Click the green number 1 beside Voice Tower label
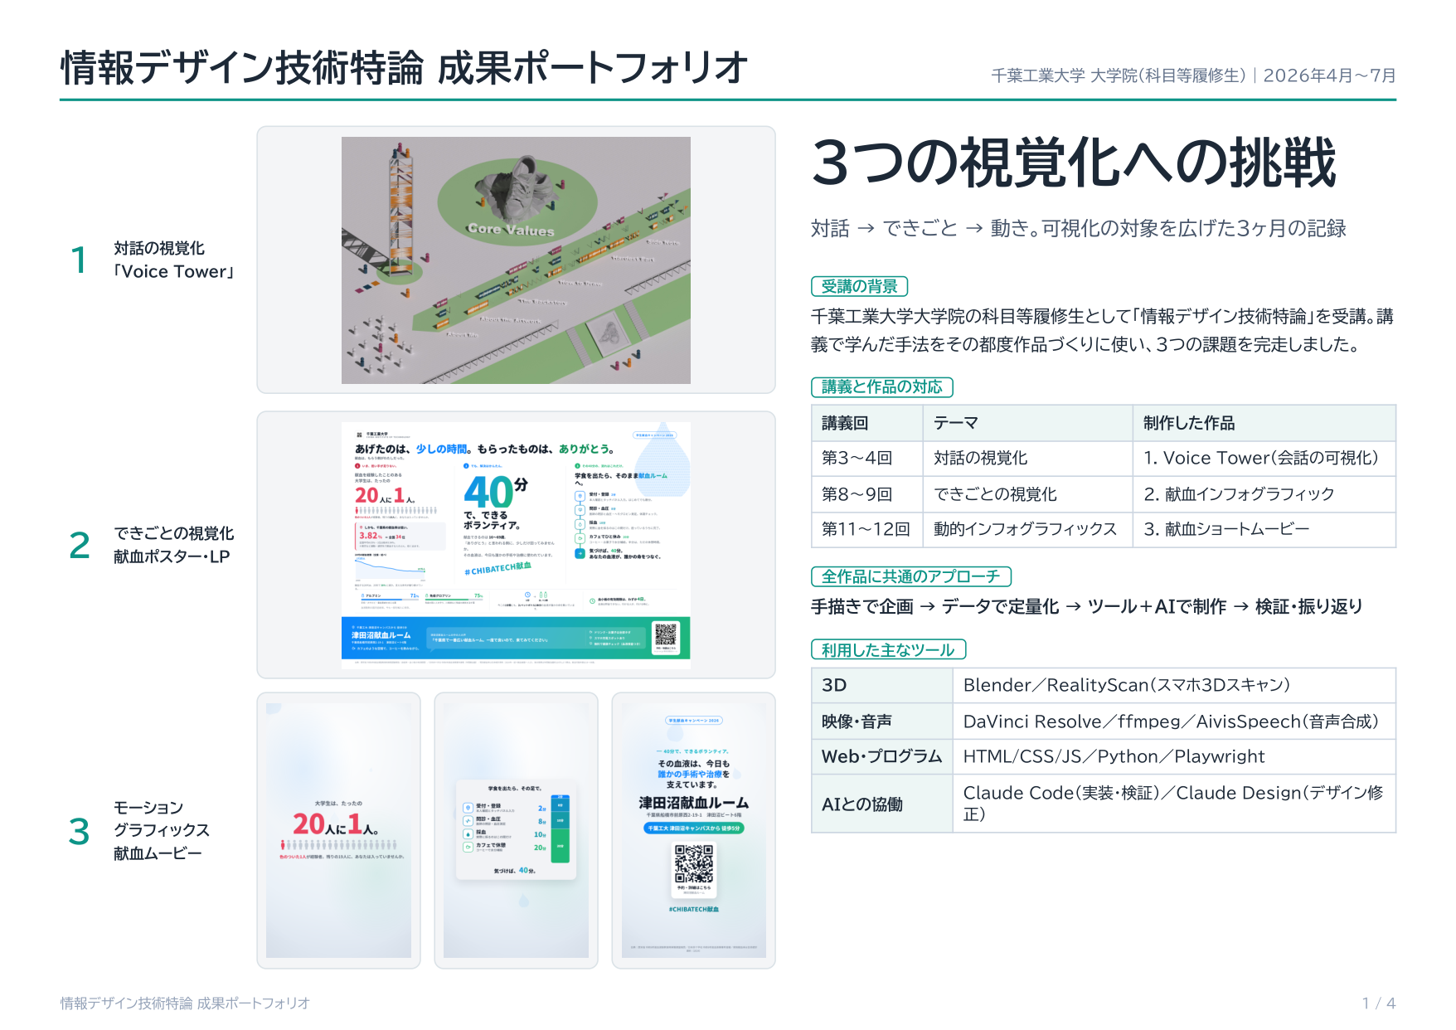1456x1030 pixels. (79, 260)
